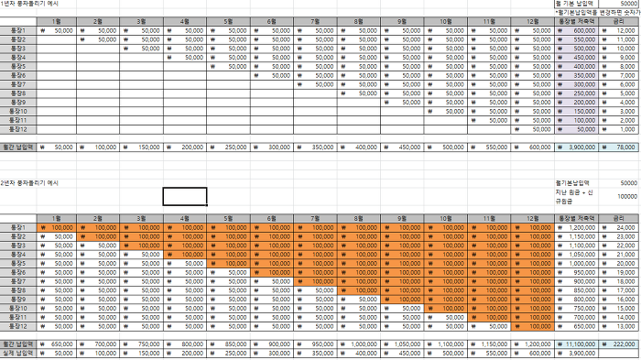The height and width of the screenshot is (360, 641).
Task: Click the '금리' header in the first-year table
Action: click(618, 22)
